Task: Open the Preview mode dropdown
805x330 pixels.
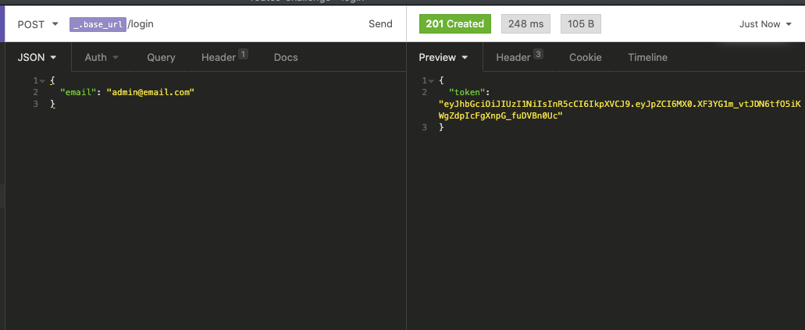Action: point(443,58)
